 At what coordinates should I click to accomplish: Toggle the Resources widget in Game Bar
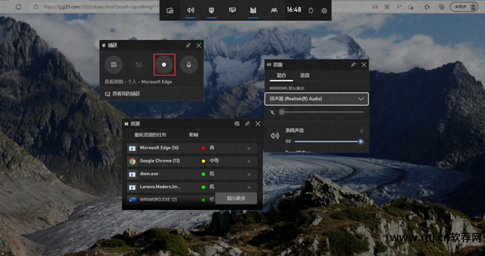[253, 10]
